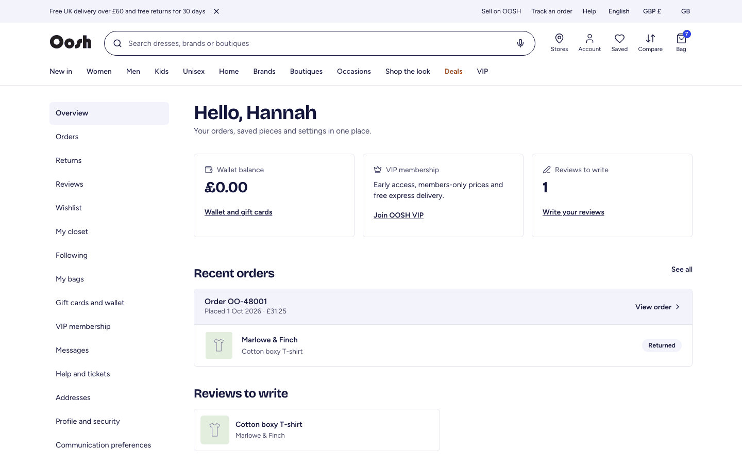The width and height of the screenshot is (742, 464).
Task: Open the Men menu
Action: pos(133,71)
